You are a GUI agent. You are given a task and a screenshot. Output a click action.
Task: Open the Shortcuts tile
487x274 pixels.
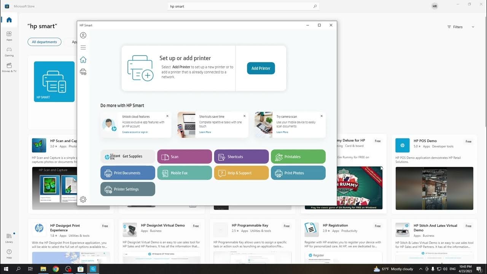[x=242, y=156]
